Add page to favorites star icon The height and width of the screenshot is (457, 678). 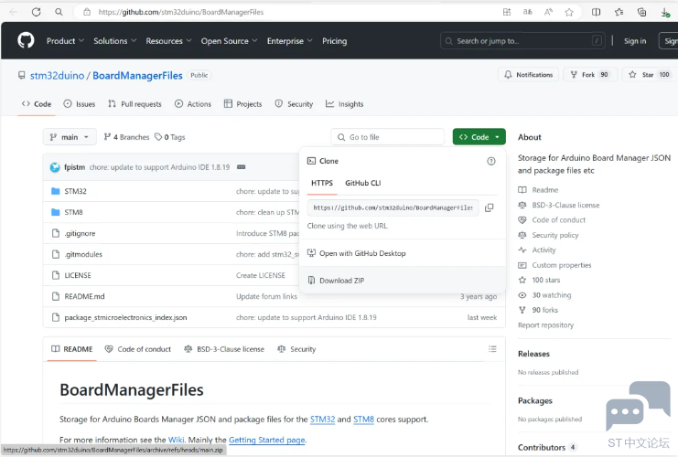tap(569, 12)
